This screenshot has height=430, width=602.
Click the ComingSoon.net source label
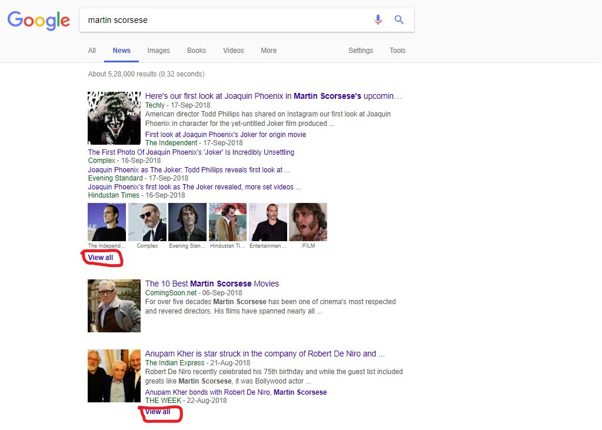coord(171,293)
